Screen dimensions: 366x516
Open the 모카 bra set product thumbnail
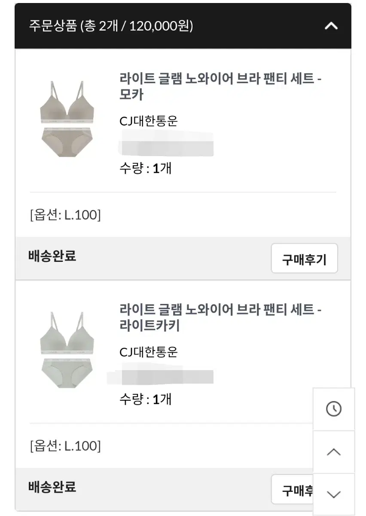point(67,118)
